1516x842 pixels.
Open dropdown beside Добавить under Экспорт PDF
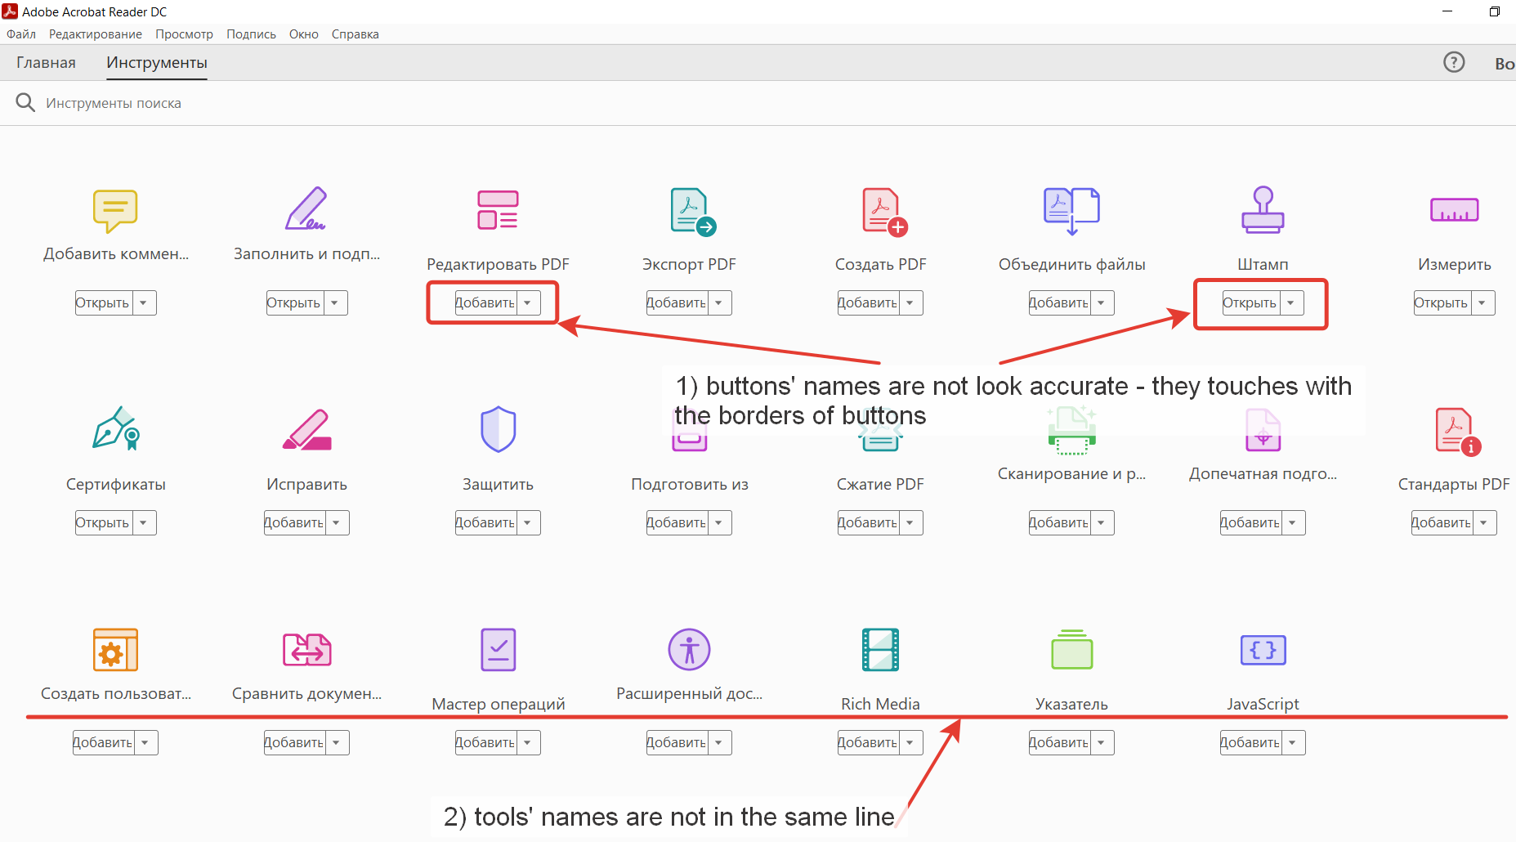tap(718, 302)
